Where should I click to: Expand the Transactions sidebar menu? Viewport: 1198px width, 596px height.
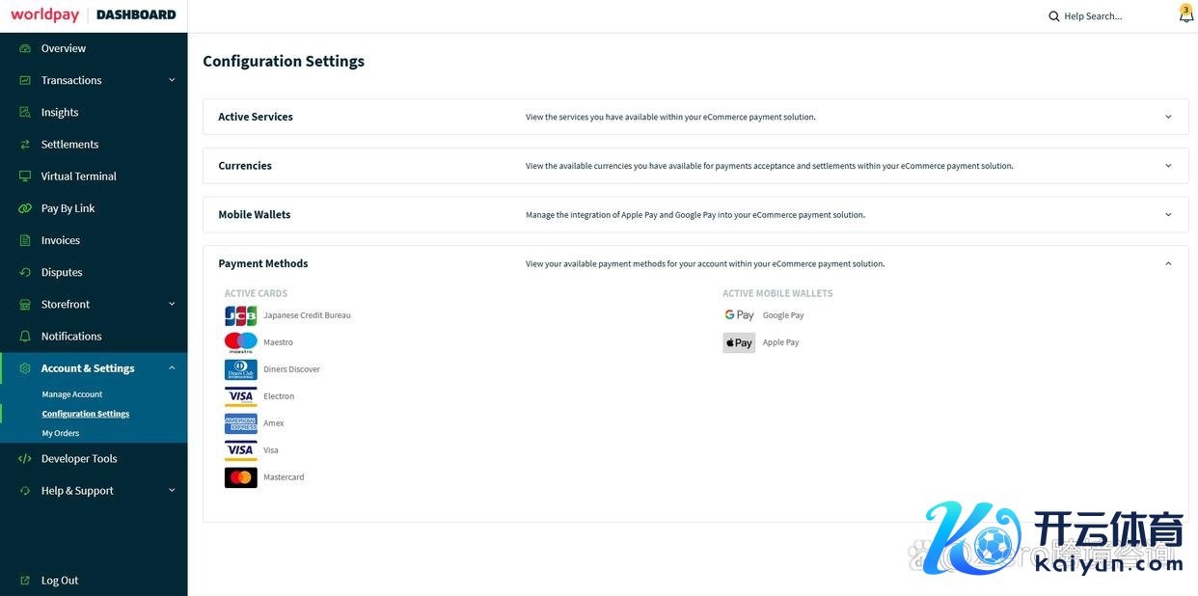(172, 80)
